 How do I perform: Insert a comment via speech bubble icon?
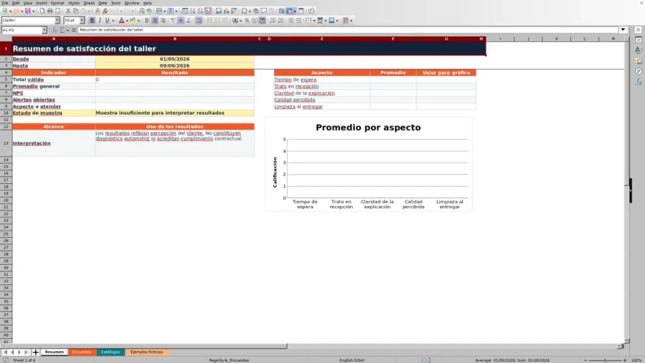coord(264,11)
